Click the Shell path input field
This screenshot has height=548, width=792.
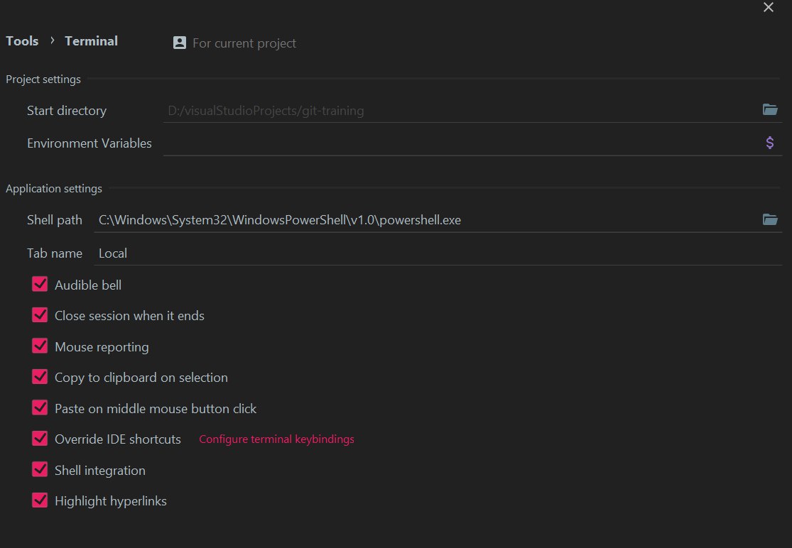[x=426, y=220]
